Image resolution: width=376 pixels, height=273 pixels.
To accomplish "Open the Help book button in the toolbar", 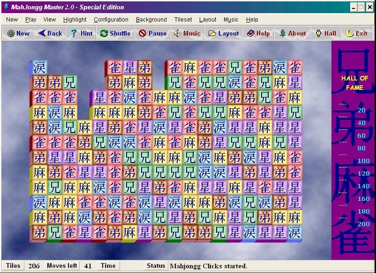I will pos(258,33).
